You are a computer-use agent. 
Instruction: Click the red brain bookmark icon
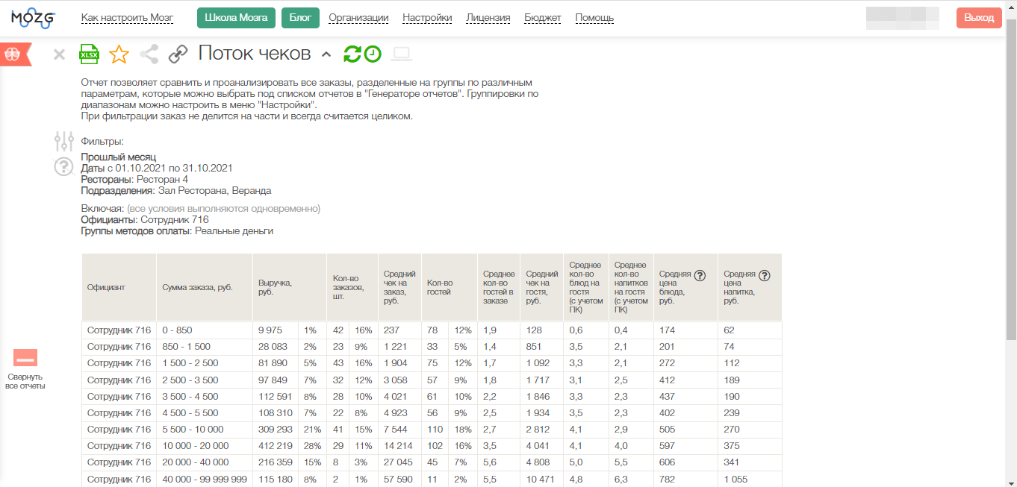[x=13, y=54]
